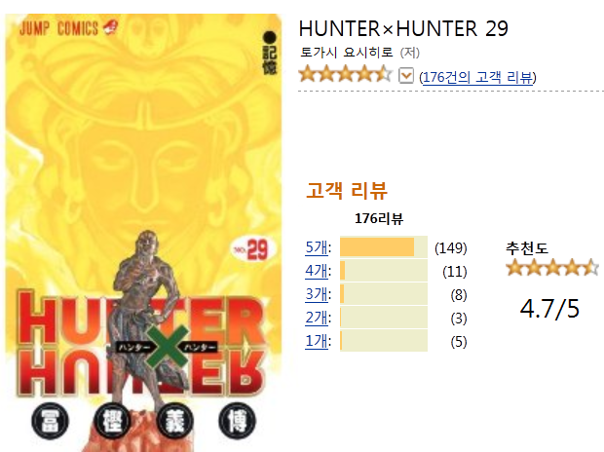The height and width of the screenshot is (452, 604).
Task: Open the rating dropdown arrow beside stars
Action: (406, 76)
